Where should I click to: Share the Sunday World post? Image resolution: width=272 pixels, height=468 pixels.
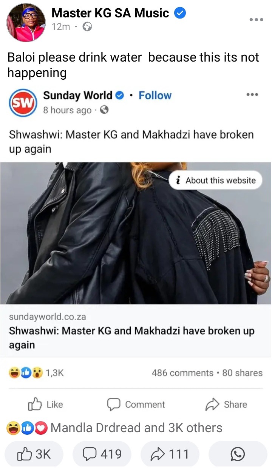(x=226, y=405)
